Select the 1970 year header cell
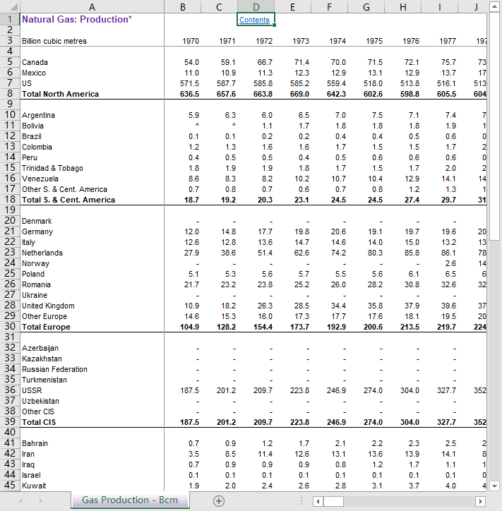Screen dimensions: 502x511 tap(191, 41)
